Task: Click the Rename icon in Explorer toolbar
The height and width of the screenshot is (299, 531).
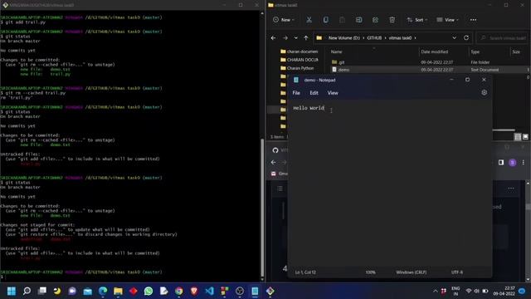Action: pos(358,20)
